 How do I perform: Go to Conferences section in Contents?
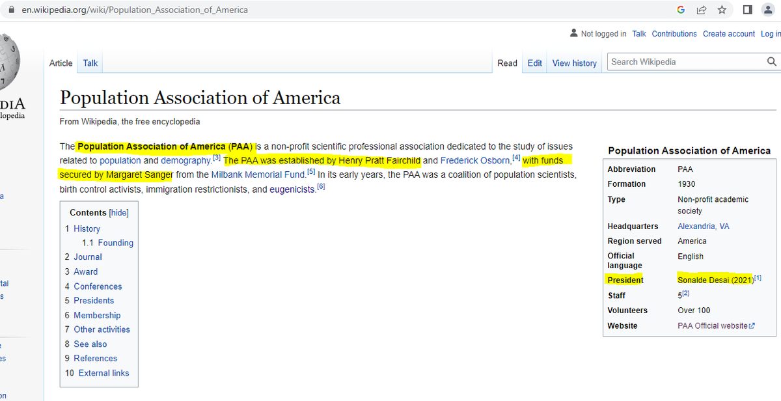[98, 286]
